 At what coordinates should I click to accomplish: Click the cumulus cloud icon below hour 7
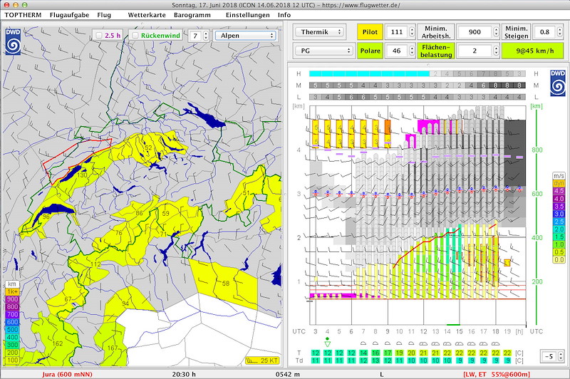[363, 343]
